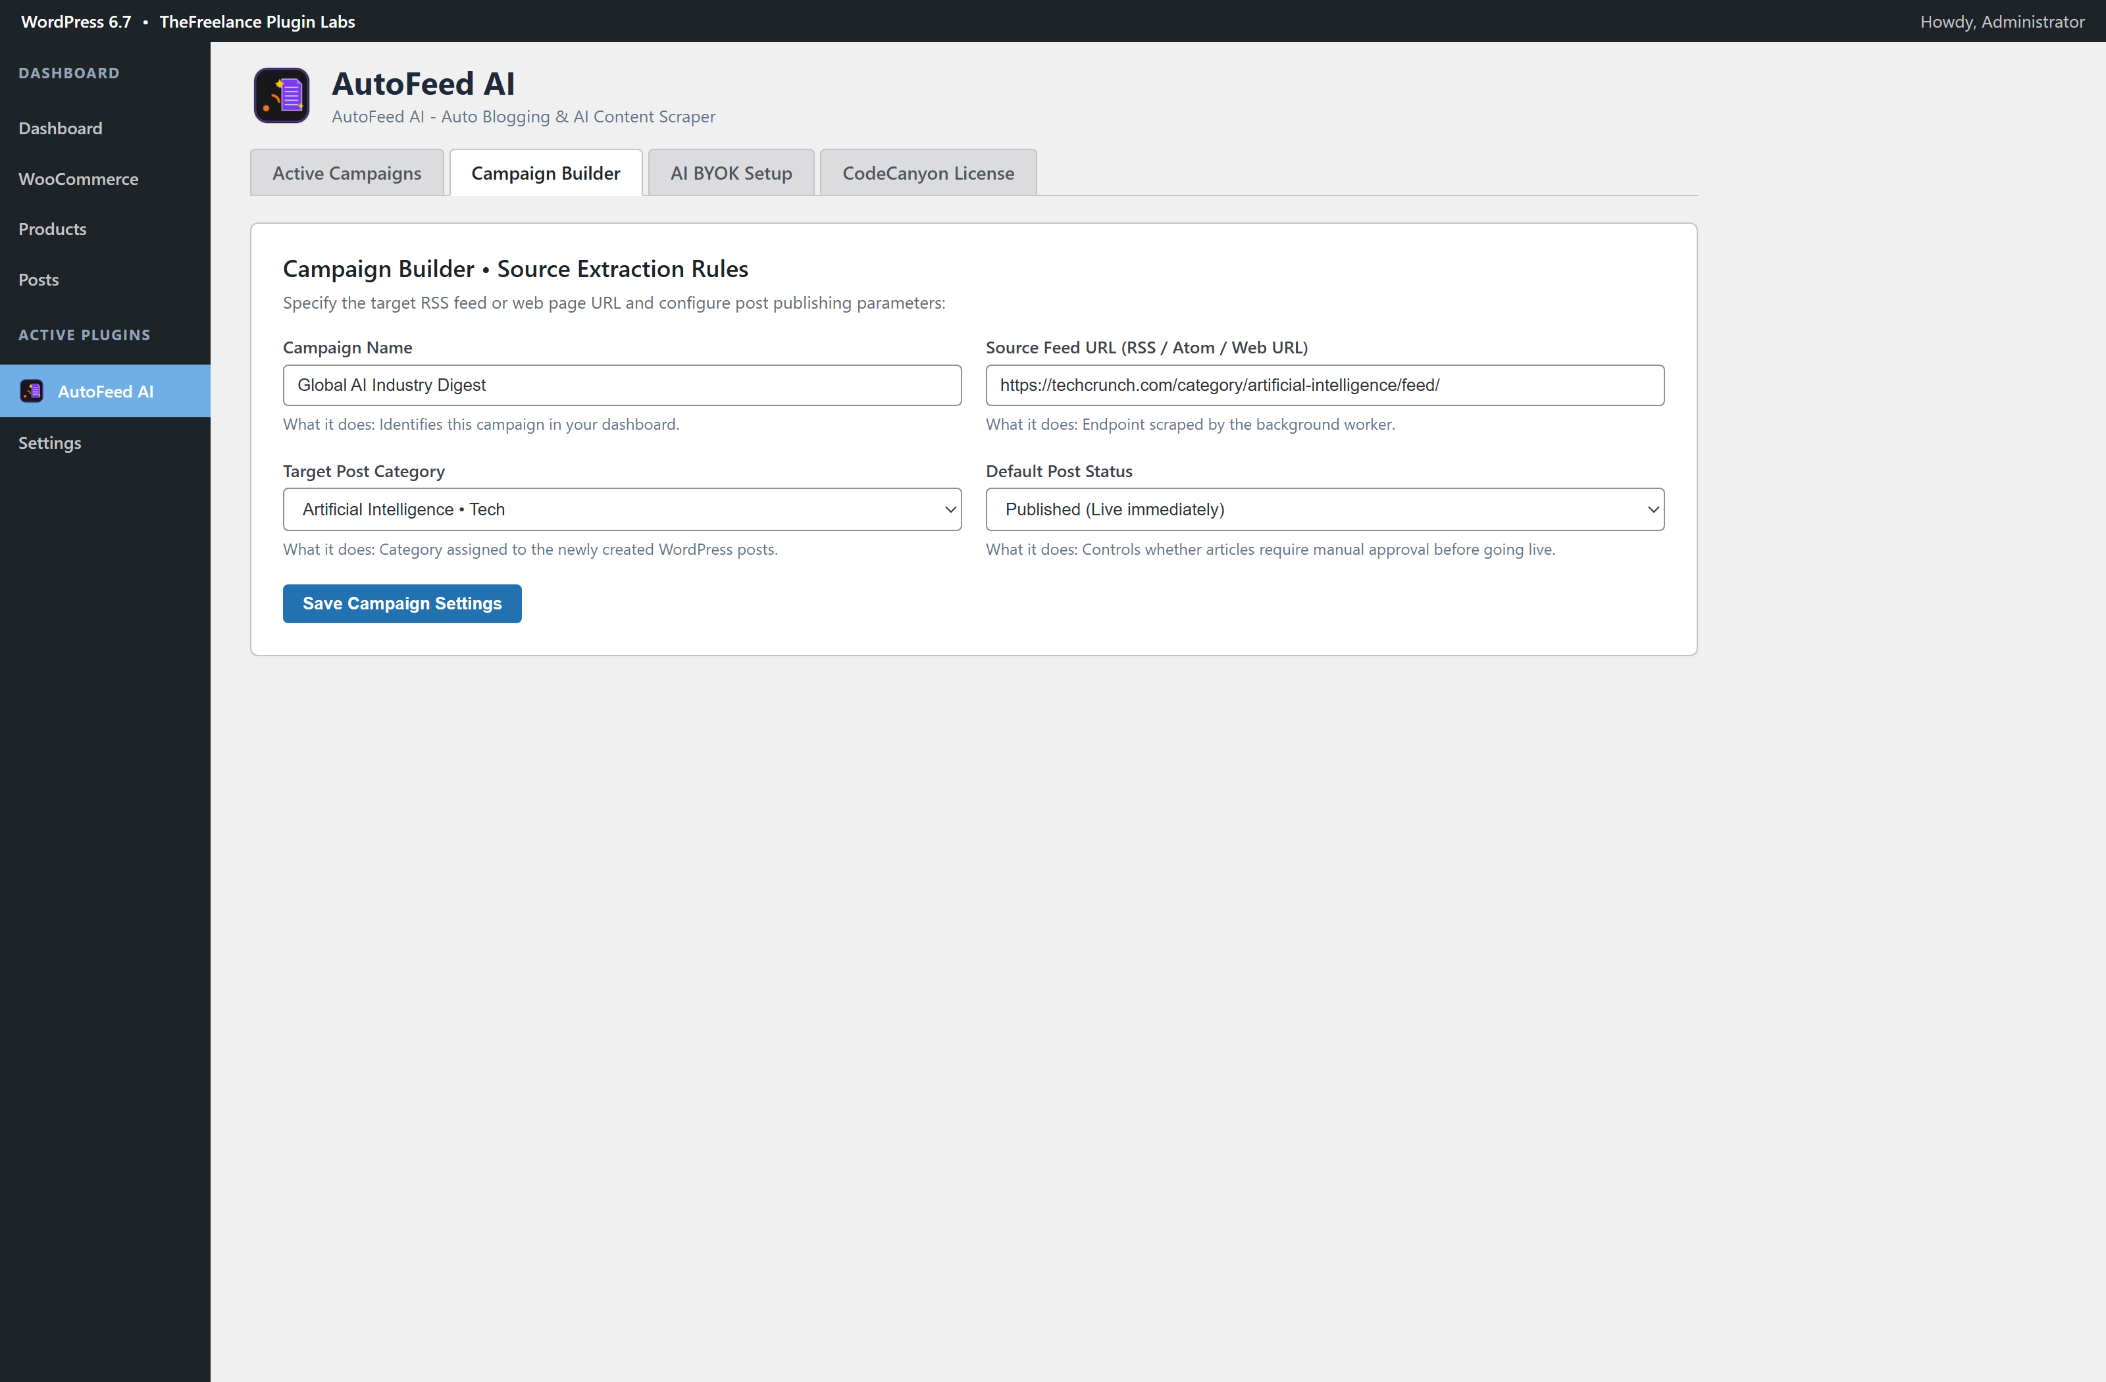The height and width of the screenshot is (1382, 2106).
Task: Open the CodeCanyon License tab
Action: [928, 172]
